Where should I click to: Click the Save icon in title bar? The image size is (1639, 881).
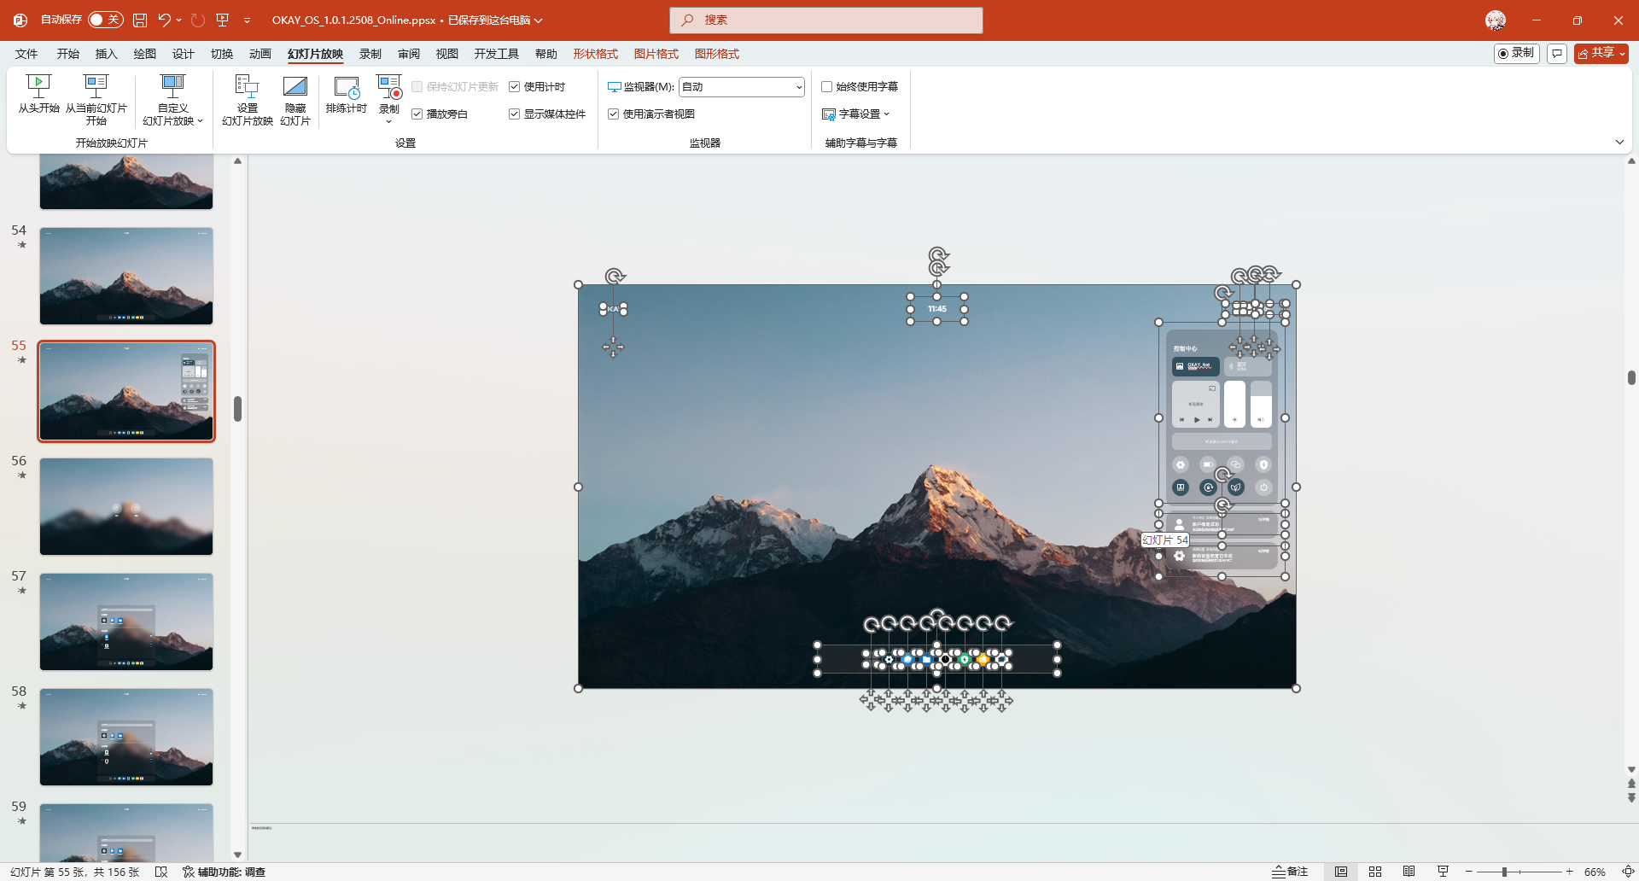140,20
